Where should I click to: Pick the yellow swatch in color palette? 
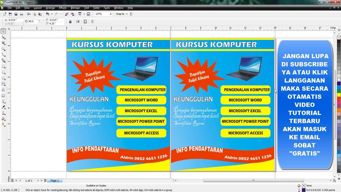pyautogui.click(x=339, y=95)
